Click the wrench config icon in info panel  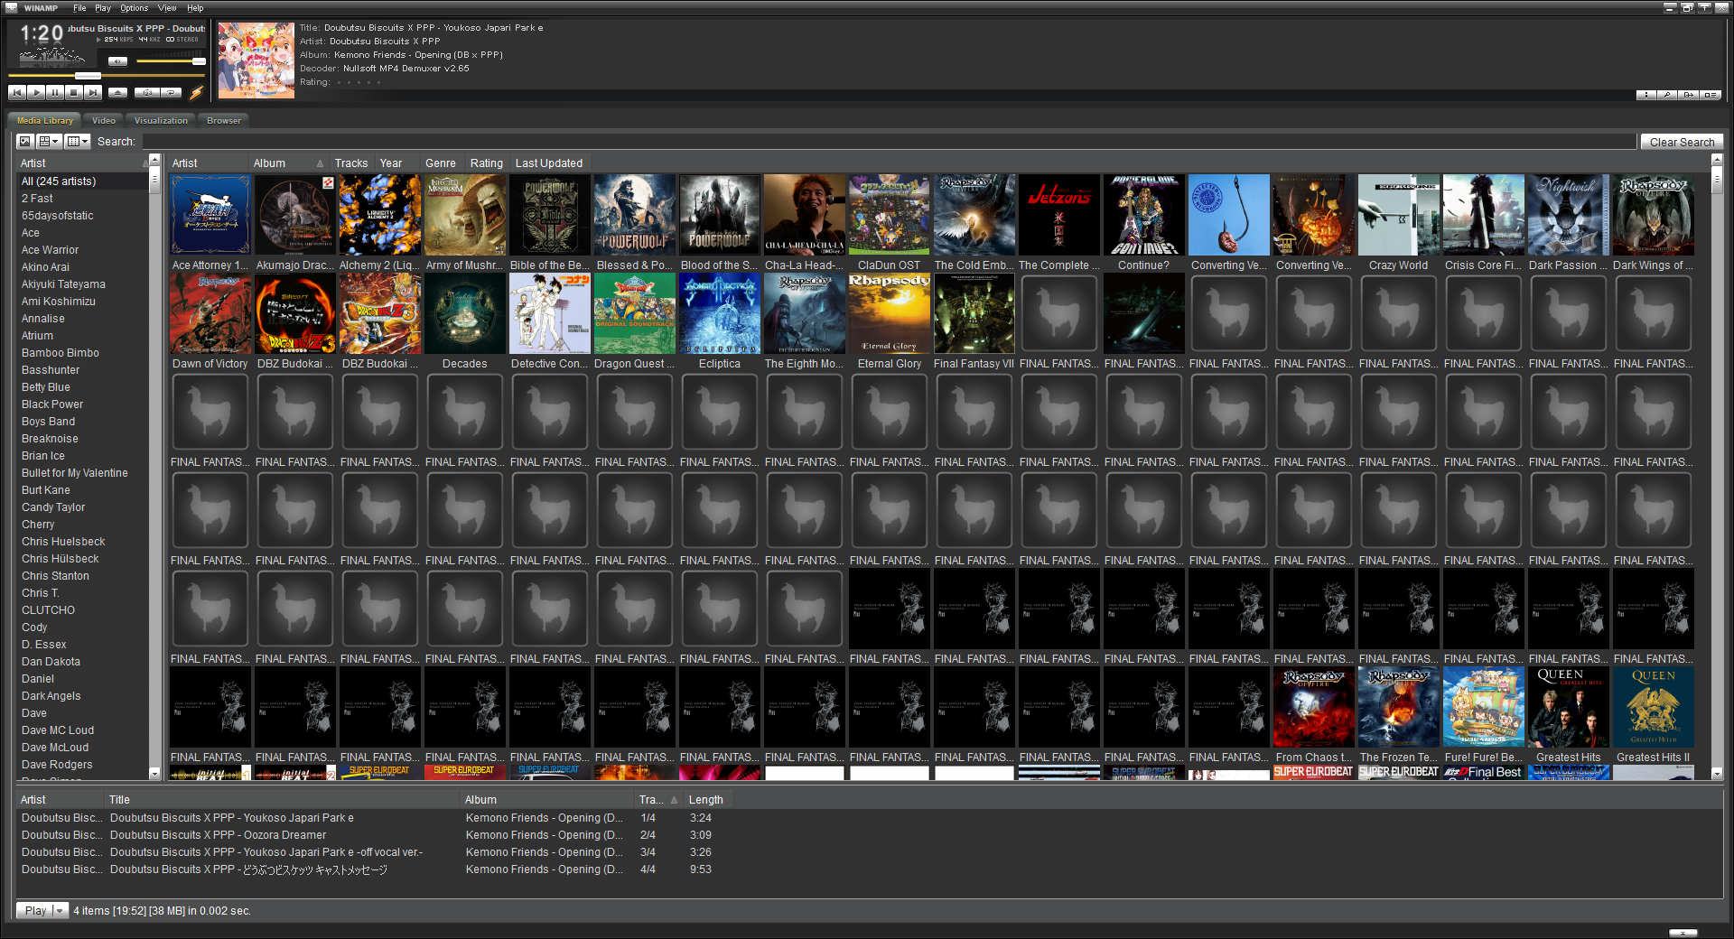click(x=1667, y=95)
